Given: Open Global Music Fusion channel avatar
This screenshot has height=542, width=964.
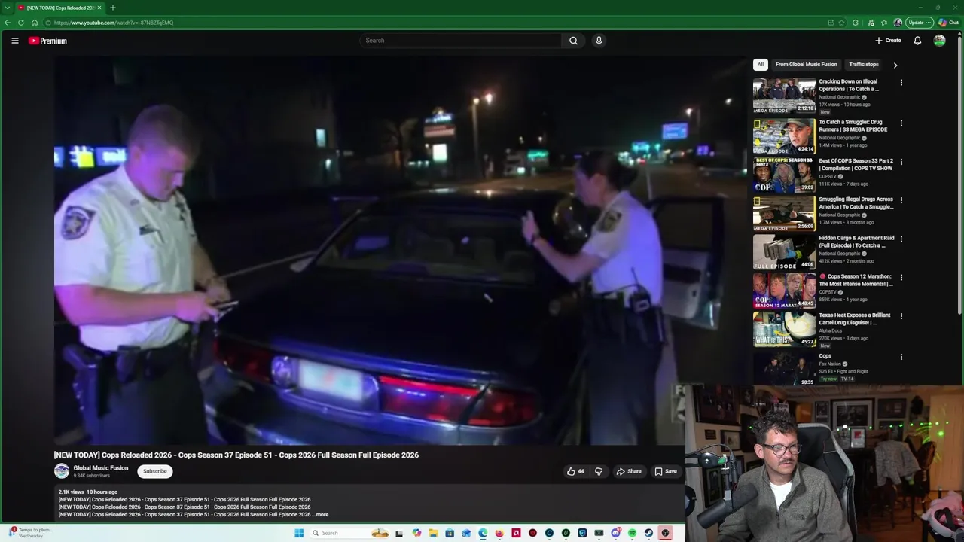Looking at the screenshot, I should [x=62, y=471].
